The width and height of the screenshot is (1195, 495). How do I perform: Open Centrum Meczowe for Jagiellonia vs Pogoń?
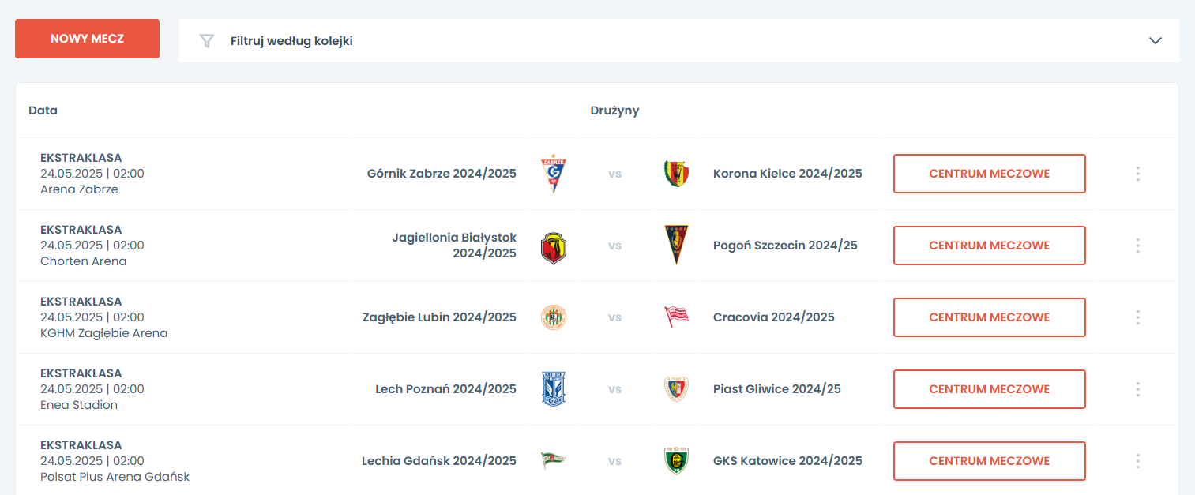(x=989, y=246)
